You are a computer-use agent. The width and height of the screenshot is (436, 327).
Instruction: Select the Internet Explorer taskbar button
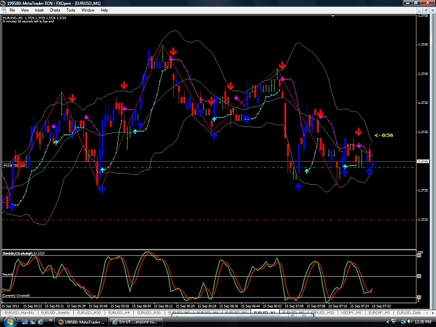coord(136,322)
